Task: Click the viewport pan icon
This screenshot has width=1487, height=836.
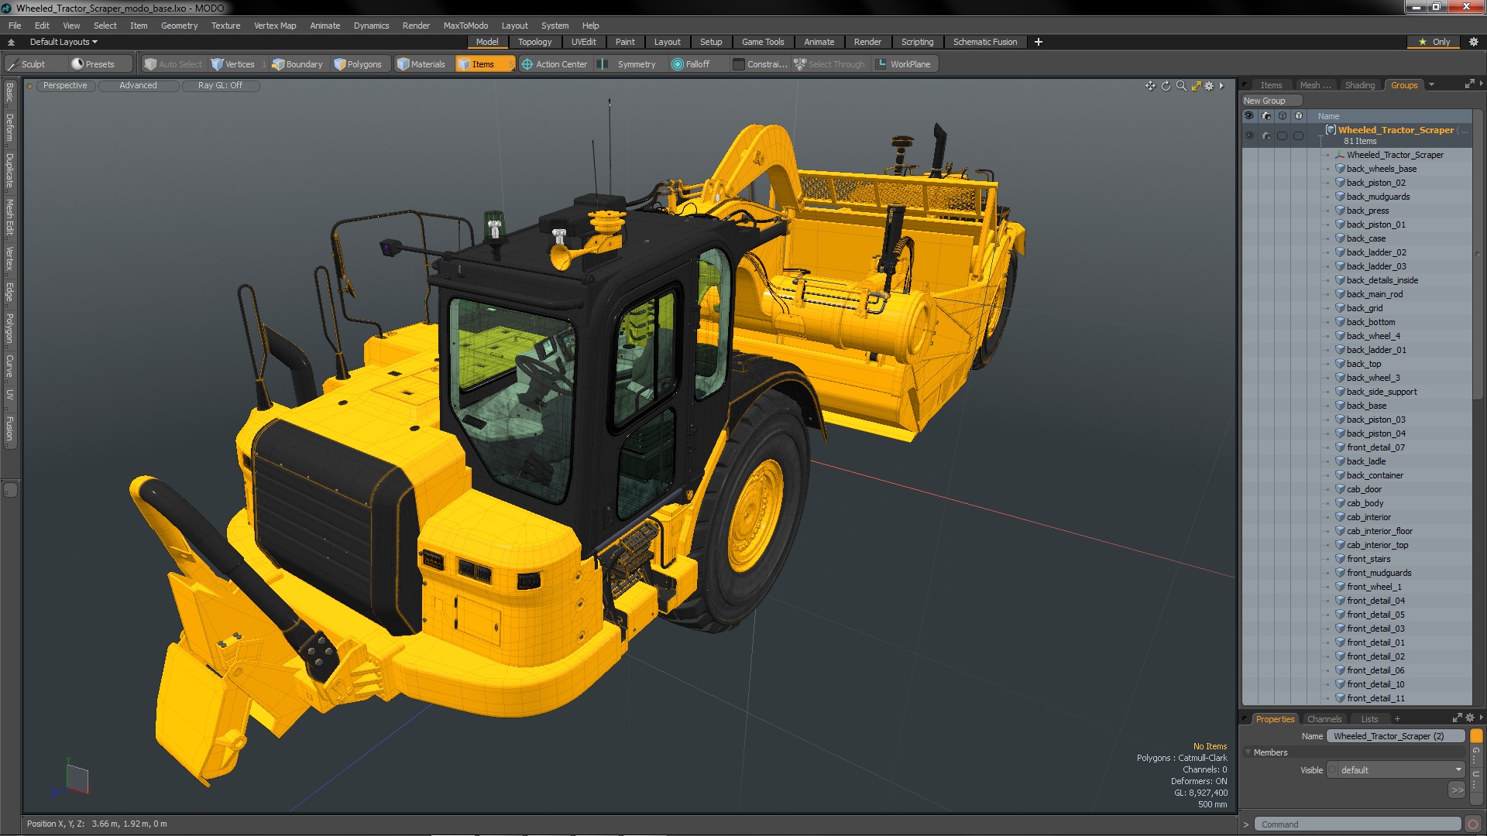Action: pyautogui.click(x=1150, y=86)
